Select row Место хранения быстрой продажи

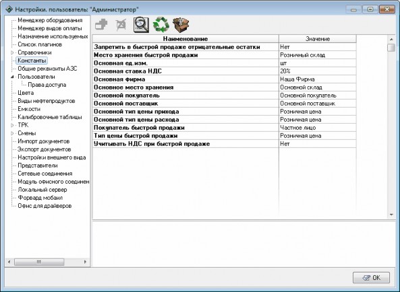(x=224, y=55)
